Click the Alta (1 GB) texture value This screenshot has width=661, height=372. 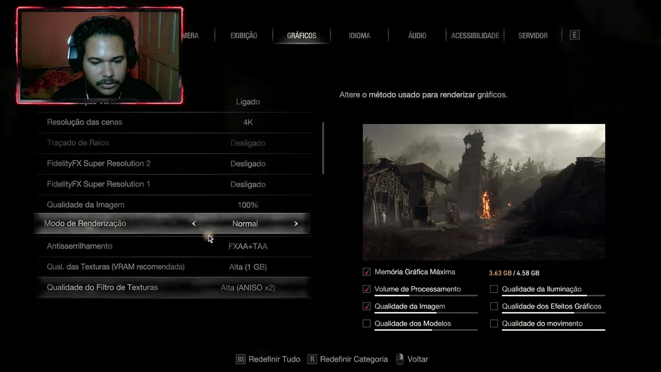[x=248, y=267]
